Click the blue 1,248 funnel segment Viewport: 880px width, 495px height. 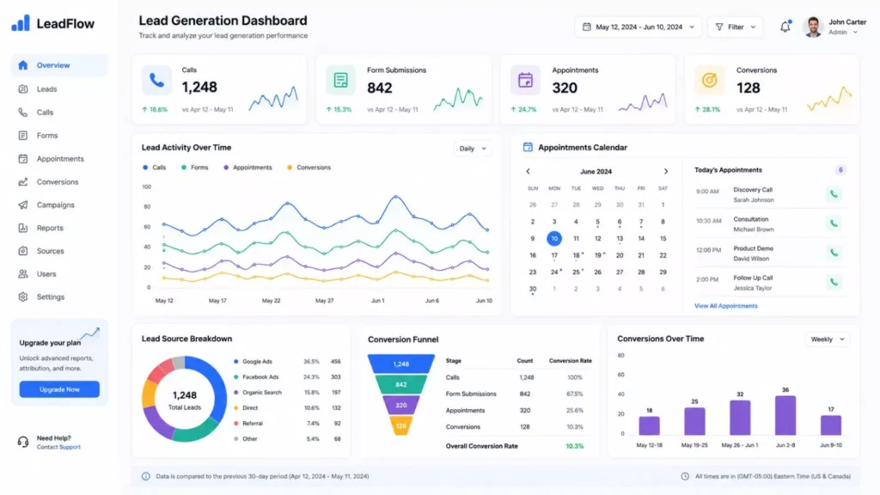[400, 364]
